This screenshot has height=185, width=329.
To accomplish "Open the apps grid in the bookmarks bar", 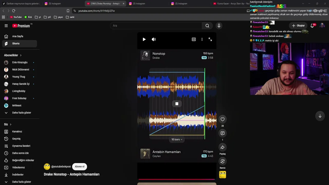I will (3, 17).
